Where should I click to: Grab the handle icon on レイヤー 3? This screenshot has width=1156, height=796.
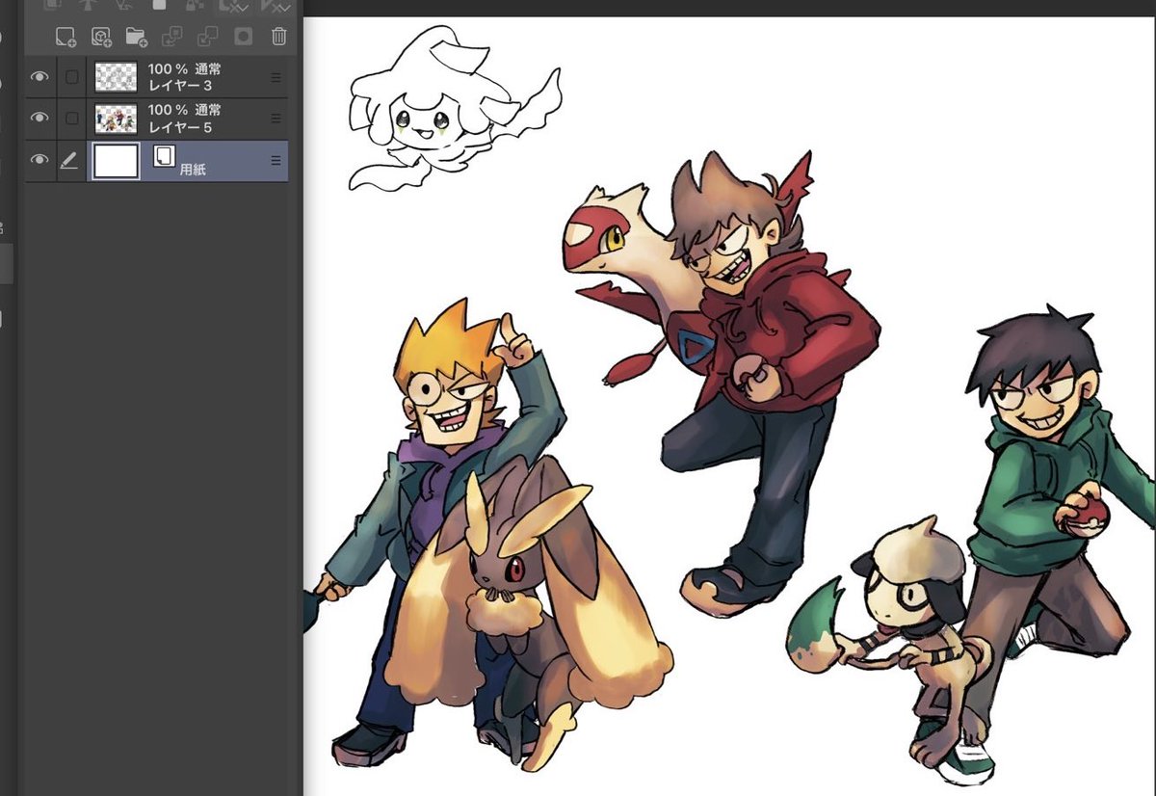(x=276, y=77)
